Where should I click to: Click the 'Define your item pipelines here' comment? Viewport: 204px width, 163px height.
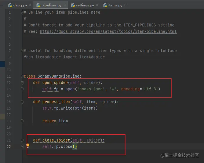click(62, 12)
